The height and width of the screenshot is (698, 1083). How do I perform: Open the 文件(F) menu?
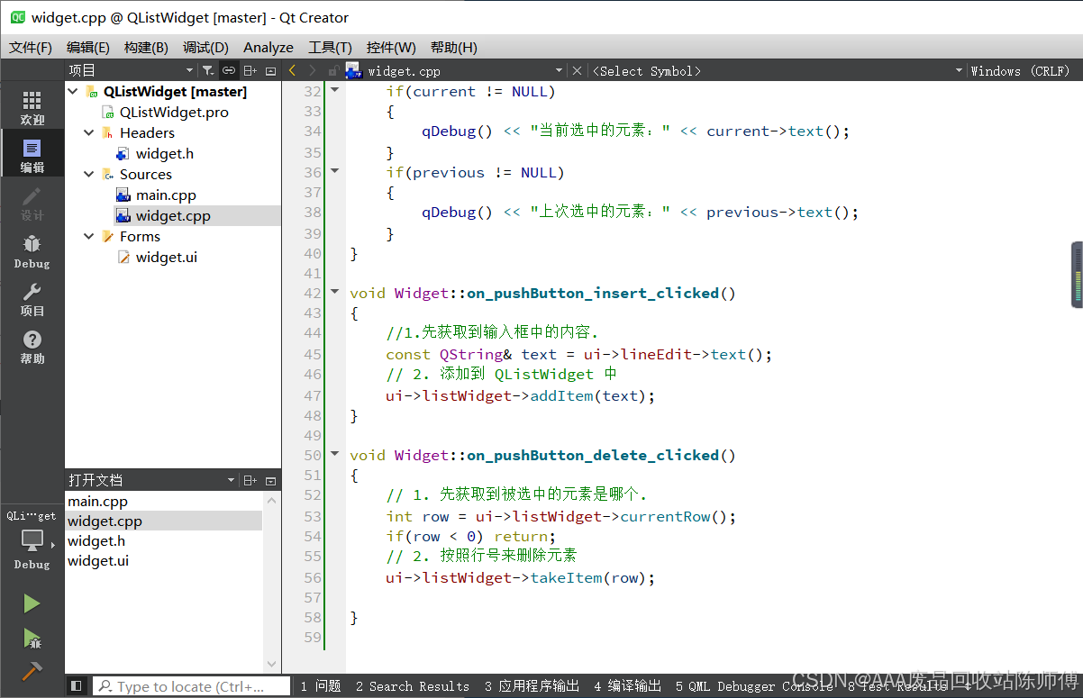pos(31,47)
